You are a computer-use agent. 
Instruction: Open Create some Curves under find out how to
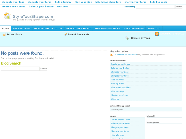(x=121, y=64)
